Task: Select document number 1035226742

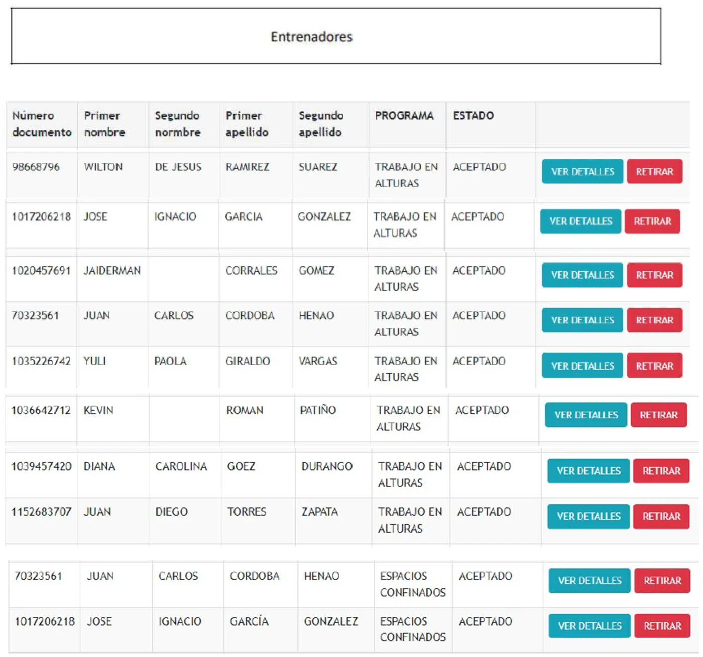Action: [x=41, y=361]
